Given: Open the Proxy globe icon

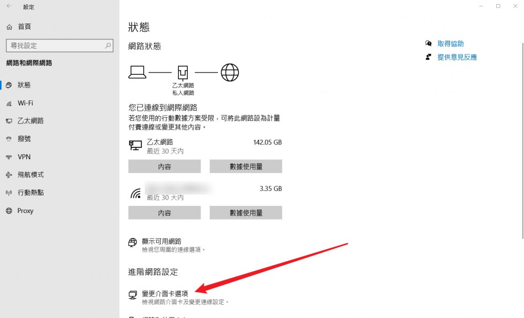Looking at the screenshot, I should pyautogui.click(x=9, y=210).
